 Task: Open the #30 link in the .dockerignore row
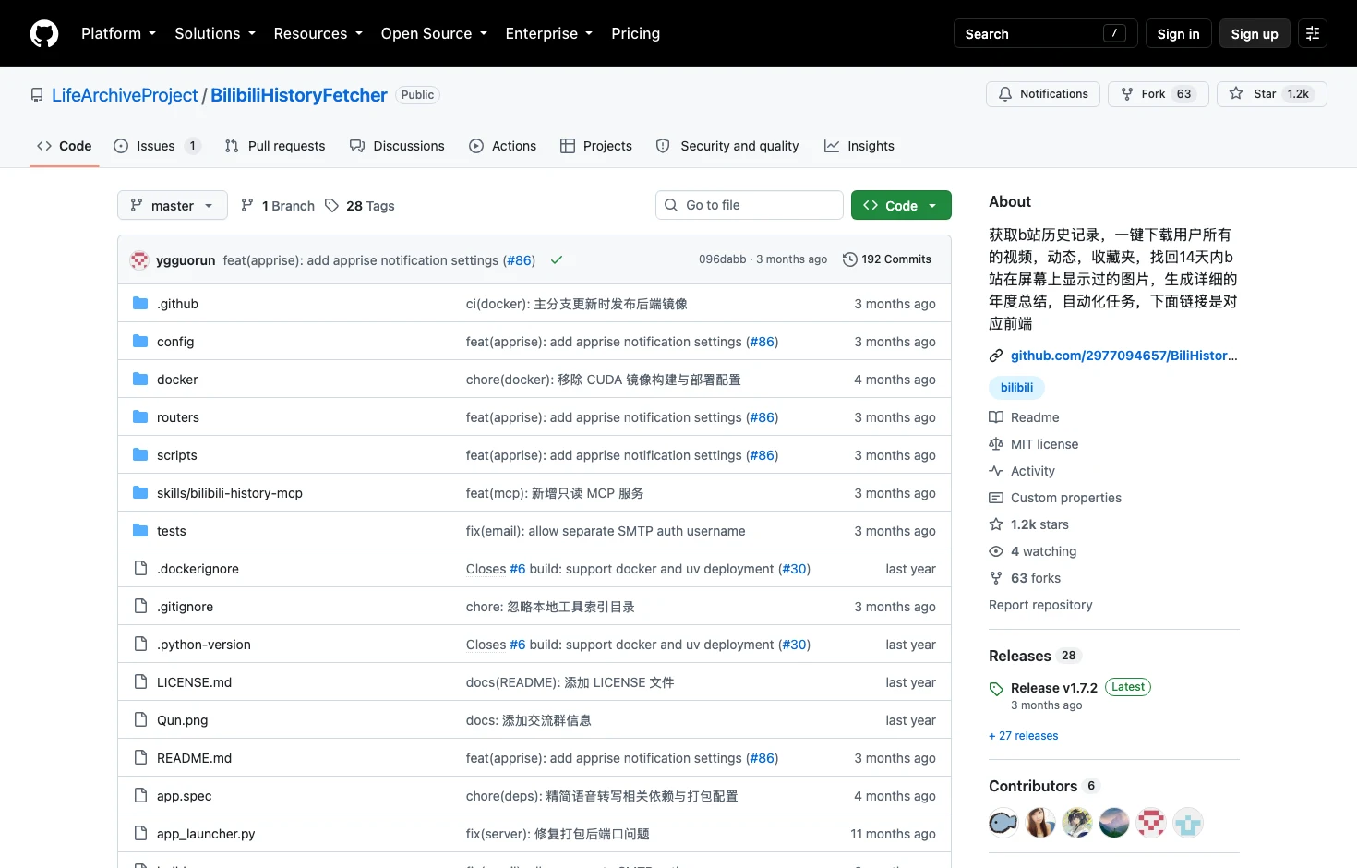pos(795,569)
